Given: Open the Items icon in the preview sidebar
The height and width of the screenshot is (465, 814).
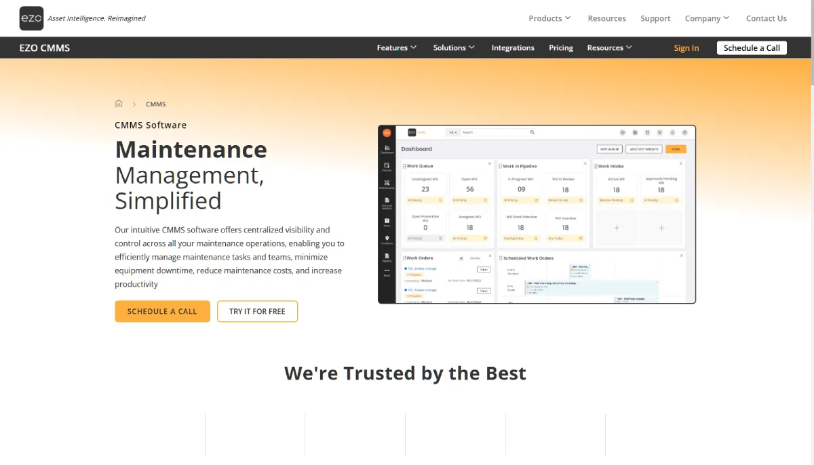Looking at the screenshot, I should coord(387,222).
